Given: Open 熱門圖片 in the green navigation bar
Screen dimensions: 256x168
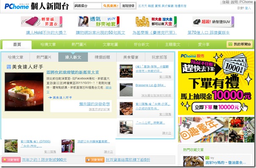Looking at the screenshot, I should tap(79, 44).
